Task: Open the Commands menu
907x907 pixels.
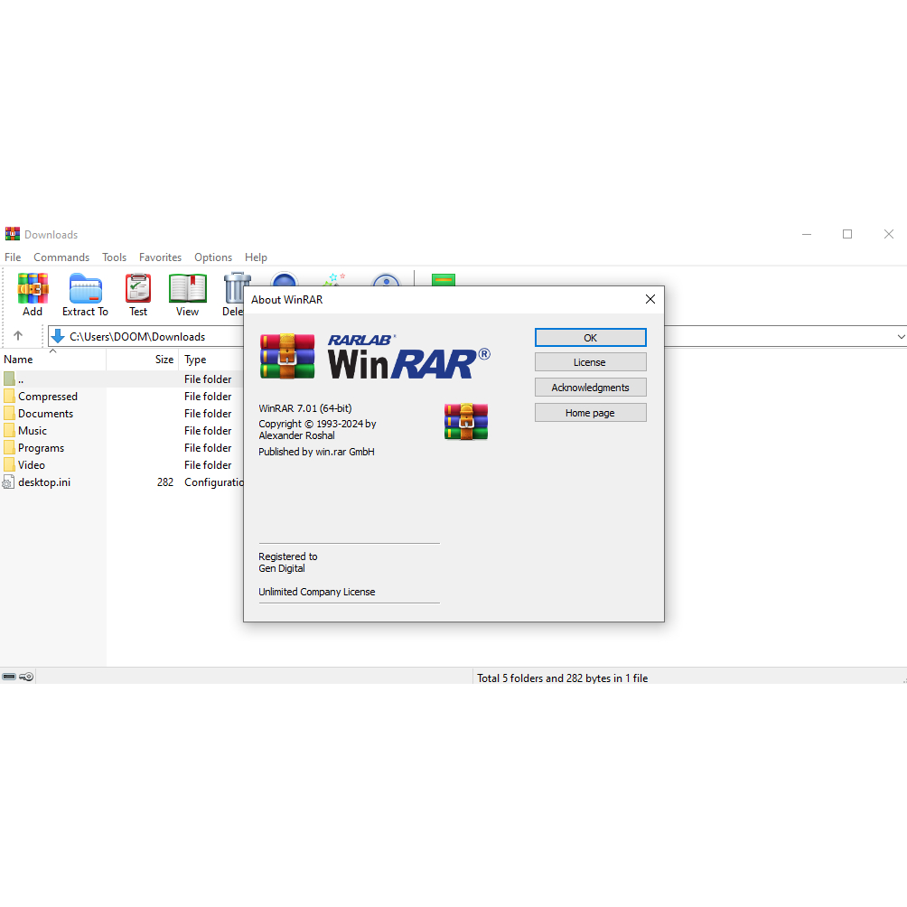Action: coord(61,257)
